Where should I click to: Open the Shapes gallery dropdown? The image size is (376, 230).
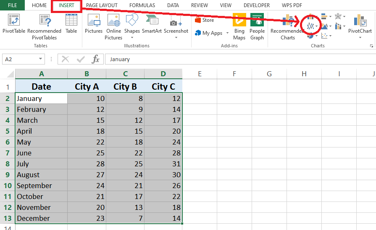coord(132,38)
